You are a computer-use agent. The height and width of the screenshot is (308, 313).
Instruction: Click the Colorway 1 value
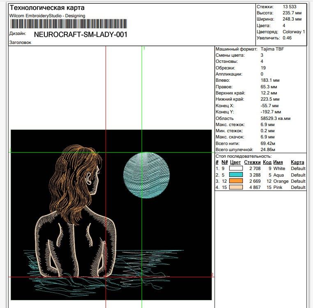[294, 32]
